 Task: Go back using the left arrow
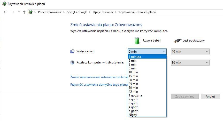click(x=5, y=12)
